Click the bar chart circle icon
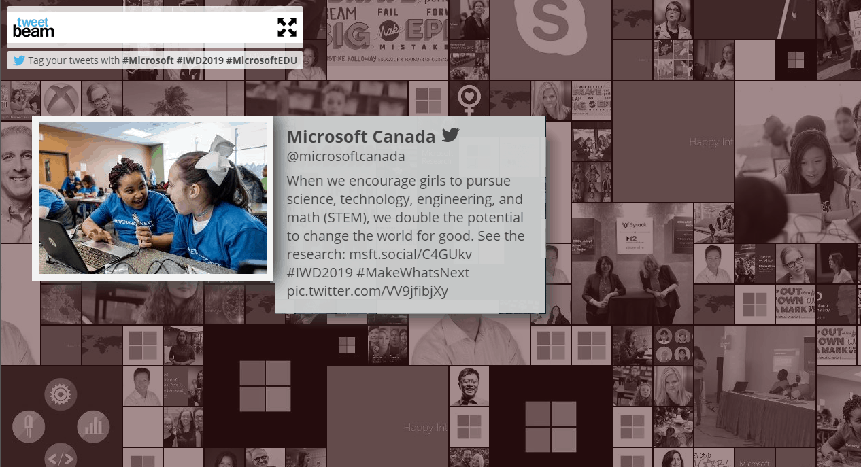Image resolution: width=861 pixels, height=467 pixels. [93, 426]
